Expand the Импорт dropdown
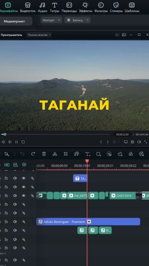The width and height of the screenshot is (149, 266). click(x=51, y=20)
